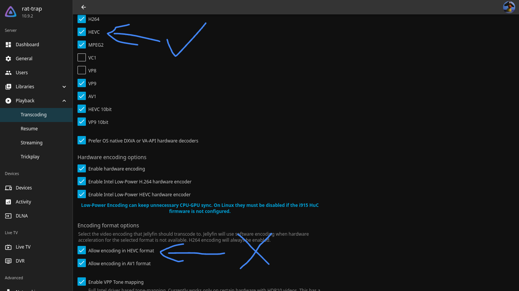Click the DVR list icon
The image size is (519, 291).
(x=8, y=261)
